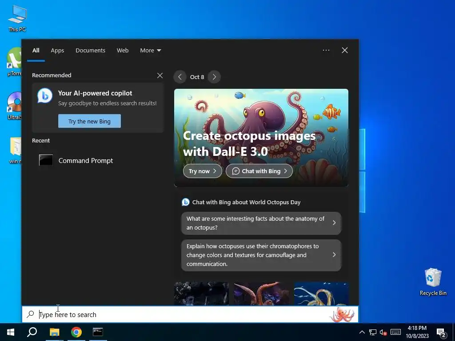Open the orange tentacles middle thumbnail
Viewport: 455px width, 341px height.
[261, 293]
